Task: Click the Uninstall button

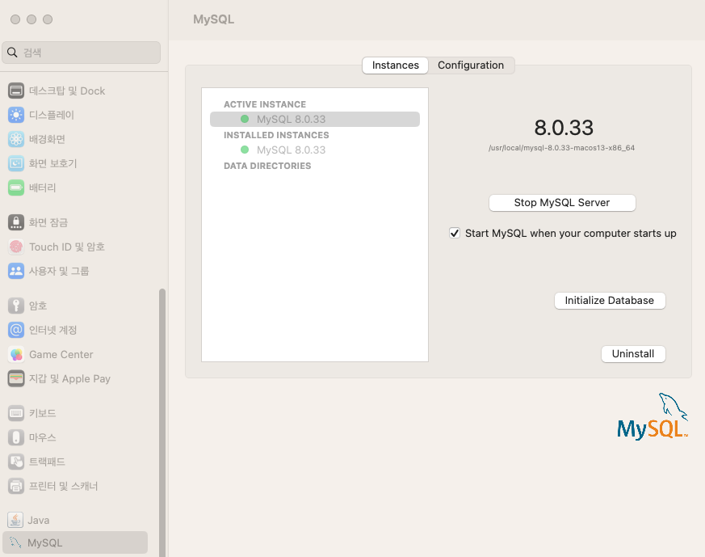Action: [633, 353]
